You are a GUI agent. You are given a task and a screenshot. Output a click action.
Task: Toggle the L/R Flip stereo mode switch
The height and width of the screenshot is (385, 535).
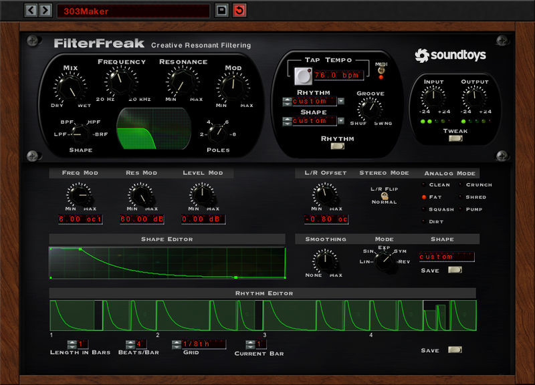click(384, 195)
